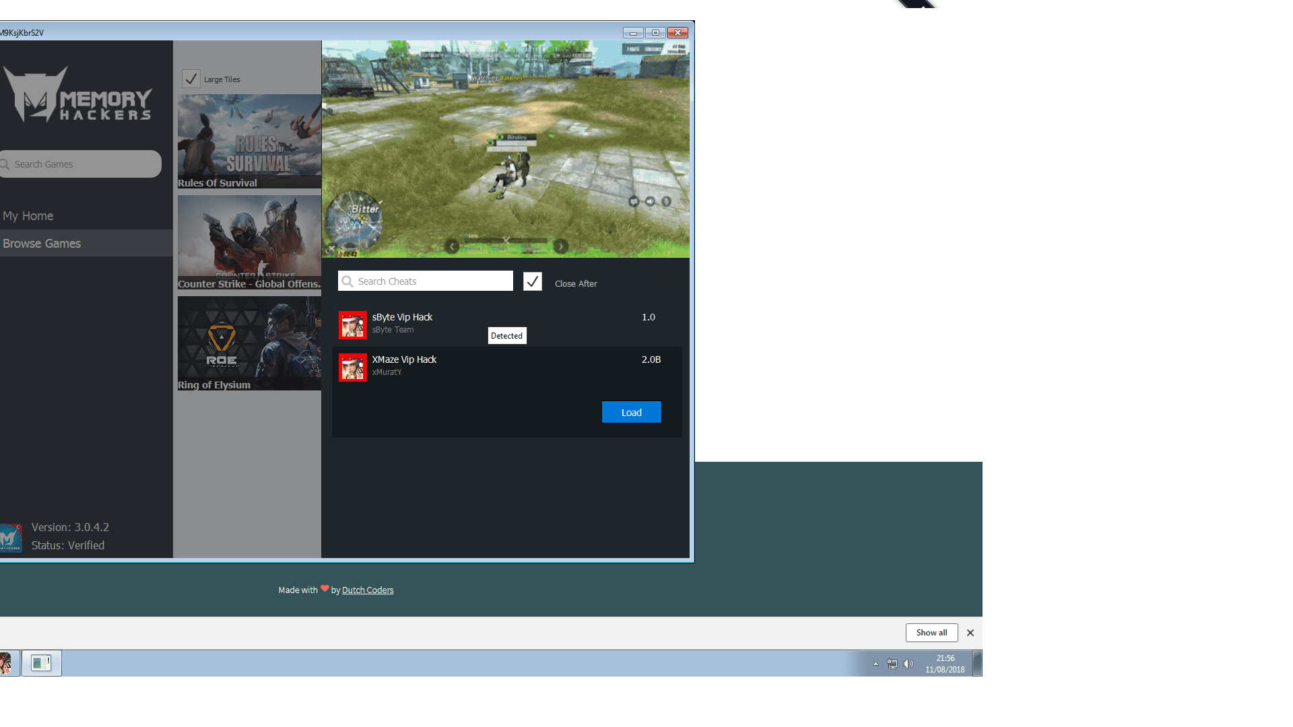Image resolution: width=1293 pixels, height=727 pixels.
Task: Click the sByte Vip Hack avatar icon
Action: pos(353,325)
